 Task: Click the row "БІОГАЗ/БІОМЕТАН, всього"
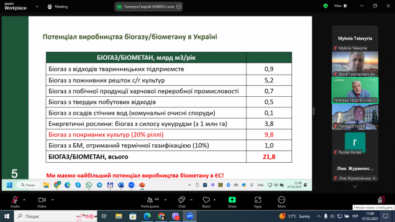pyautogui.click(x=146, y=157)
